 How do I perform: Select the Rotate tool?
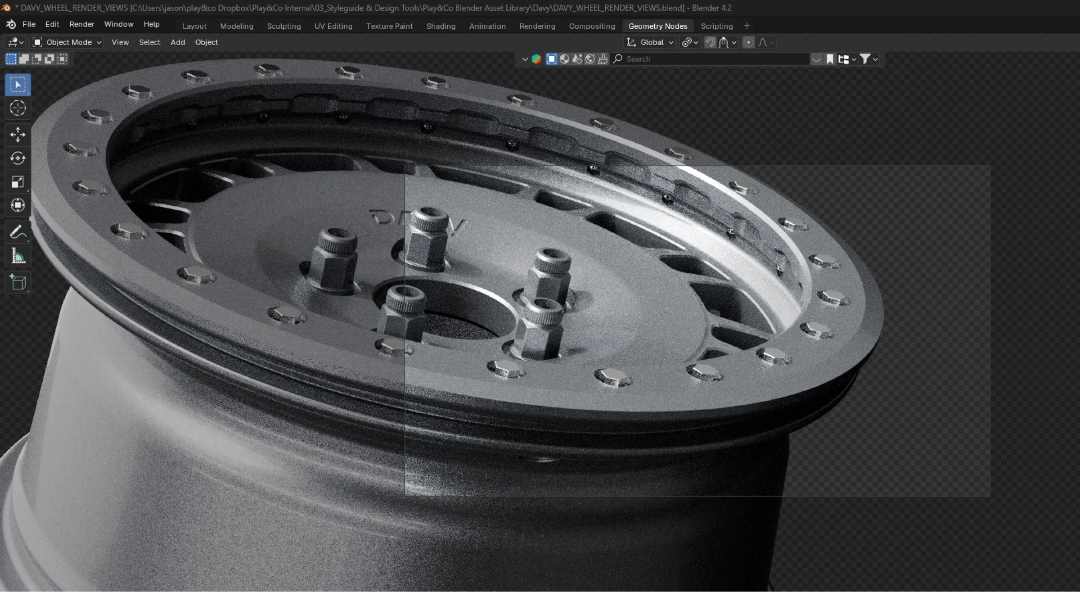click(18, 158)
